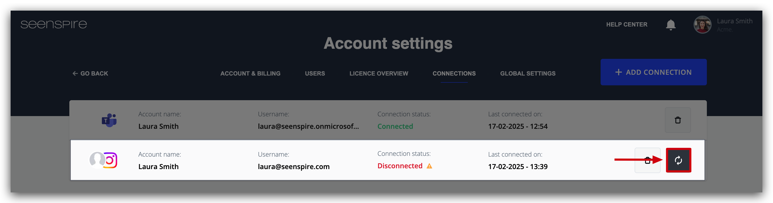The image size is (773, 203).
Task: Click the Disconnected status text
Action: click(x=400, y=166)
